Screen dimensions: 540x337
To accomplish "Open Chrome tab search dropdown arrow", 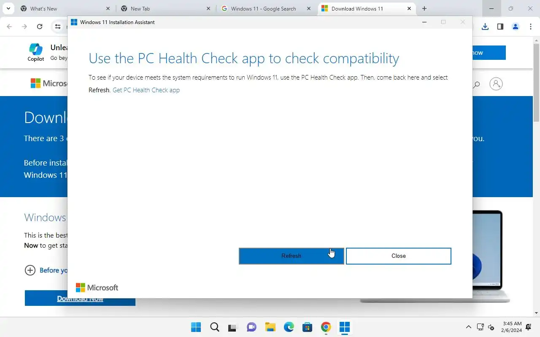I will click(8, 8).
